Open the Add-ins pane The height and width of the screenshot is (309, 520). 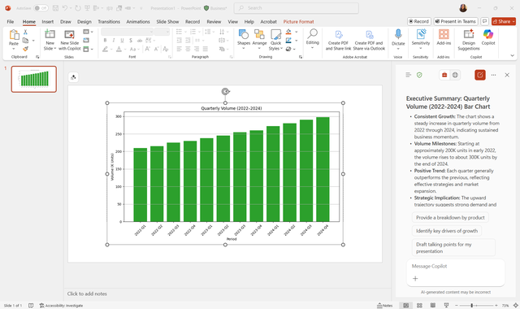tap(444, 37)
